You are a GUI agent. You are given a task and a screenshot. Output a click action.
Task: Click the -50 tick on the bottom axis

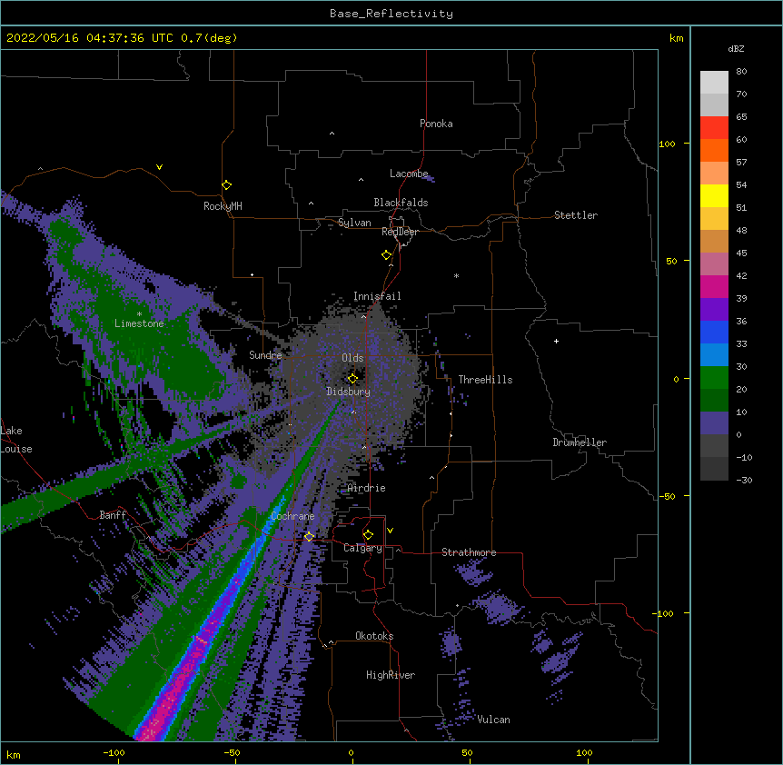click(x=232, y=753)
